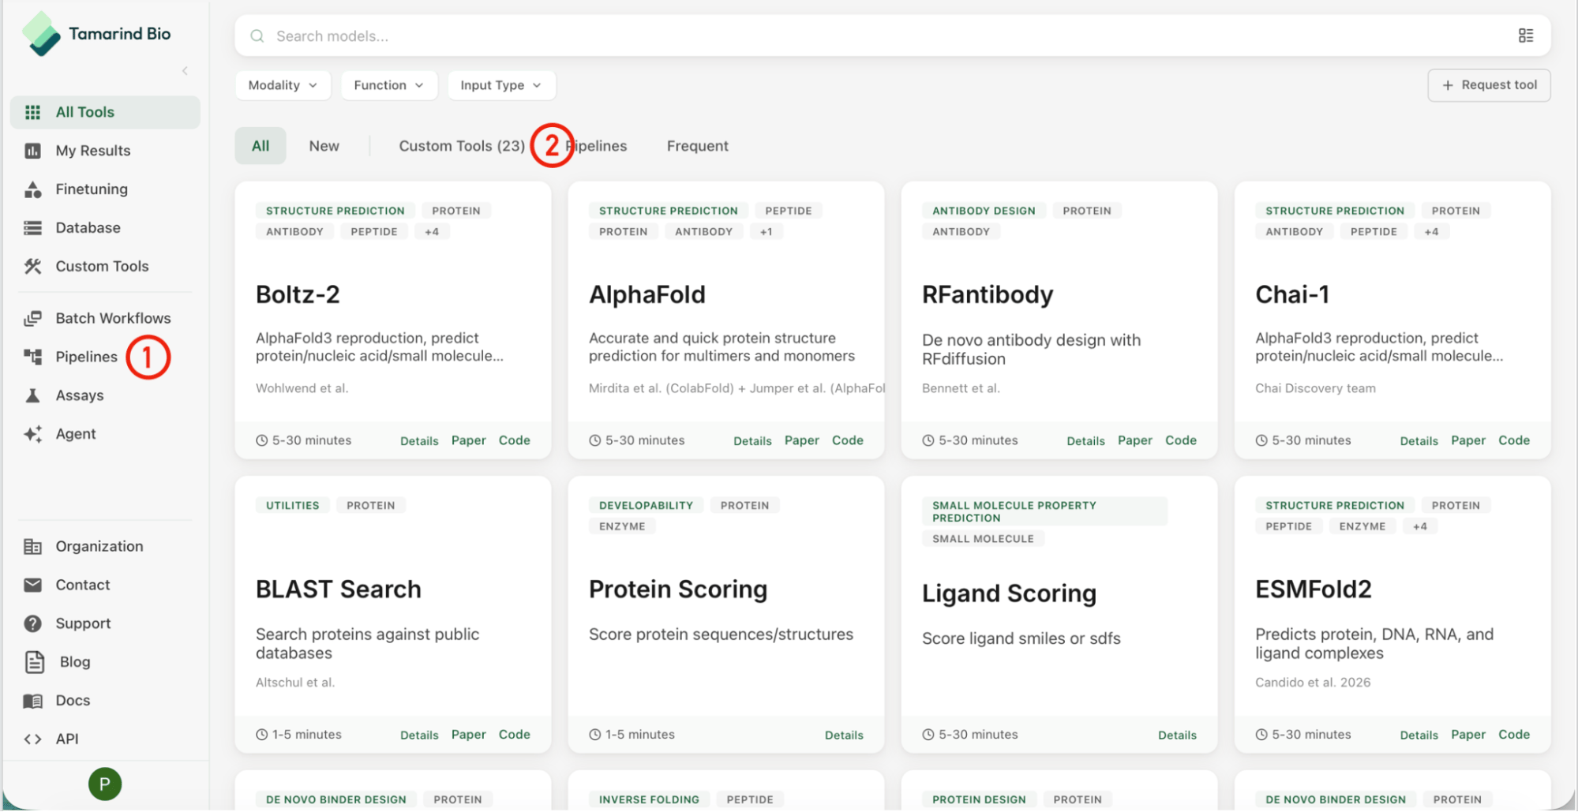Viewport: 1578px width, 812px height.
Task: Click the INVERSE FOLDING tag
Action: (649, 800)
